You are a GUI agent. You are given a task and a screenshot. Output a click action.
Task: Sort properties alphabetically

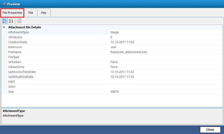(x=11, y=21)
